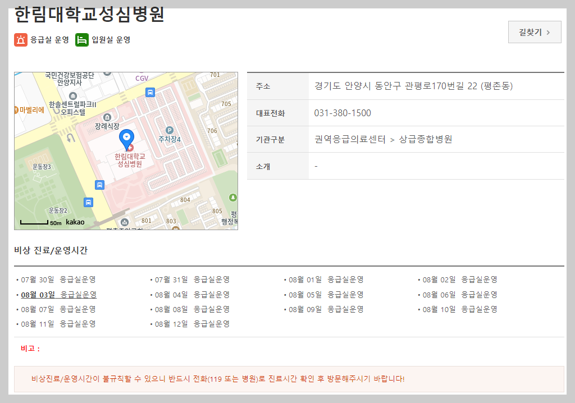Click the 기관구분 row label
This screenshot has width=575, height=403.
point(270,140)
